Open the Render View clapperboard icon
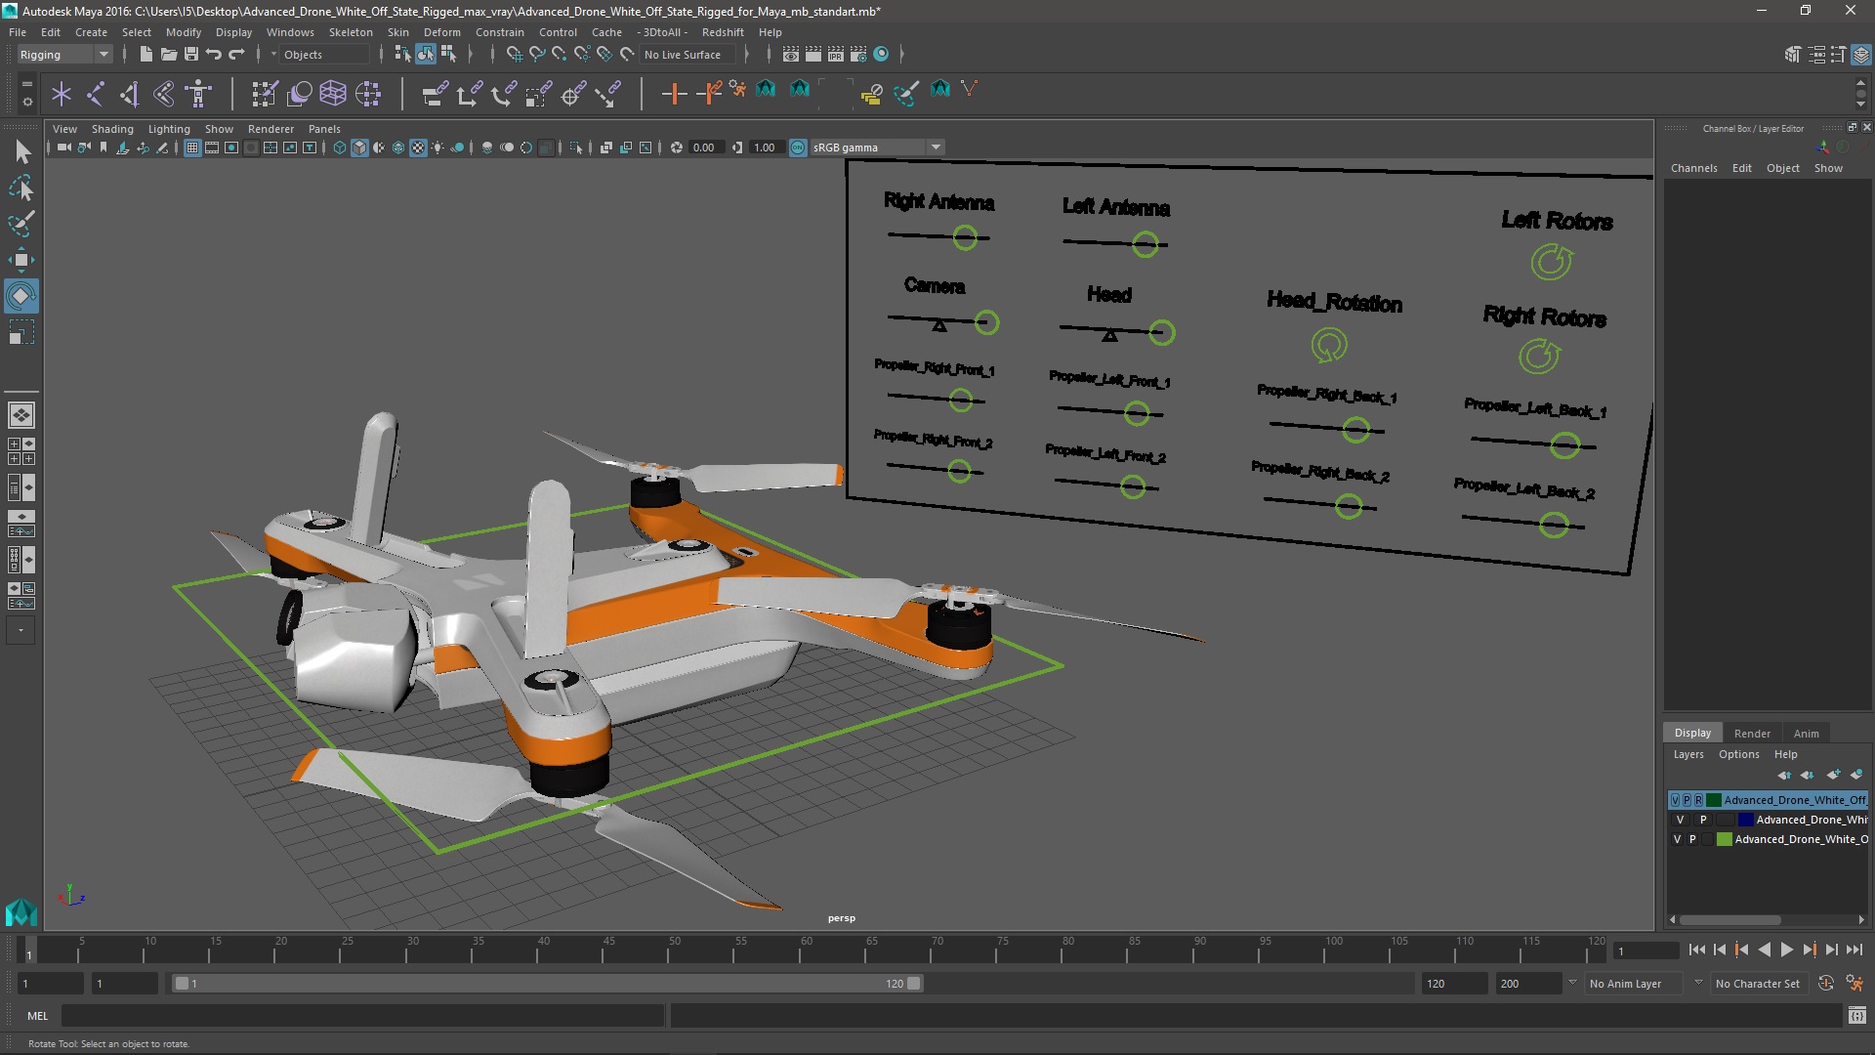This screenshot has height=1055, width=1875. 791,55
